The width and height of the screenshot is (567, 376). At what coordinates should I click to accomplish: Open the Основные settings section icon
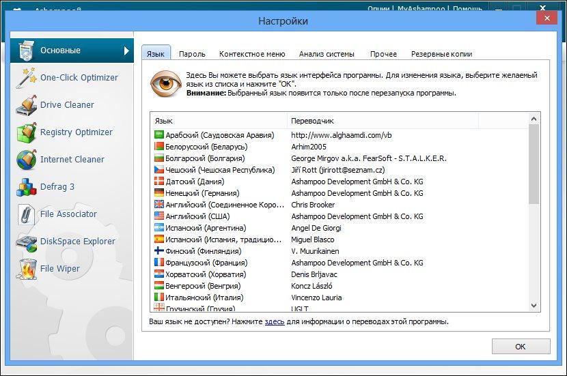coord(27,50)
